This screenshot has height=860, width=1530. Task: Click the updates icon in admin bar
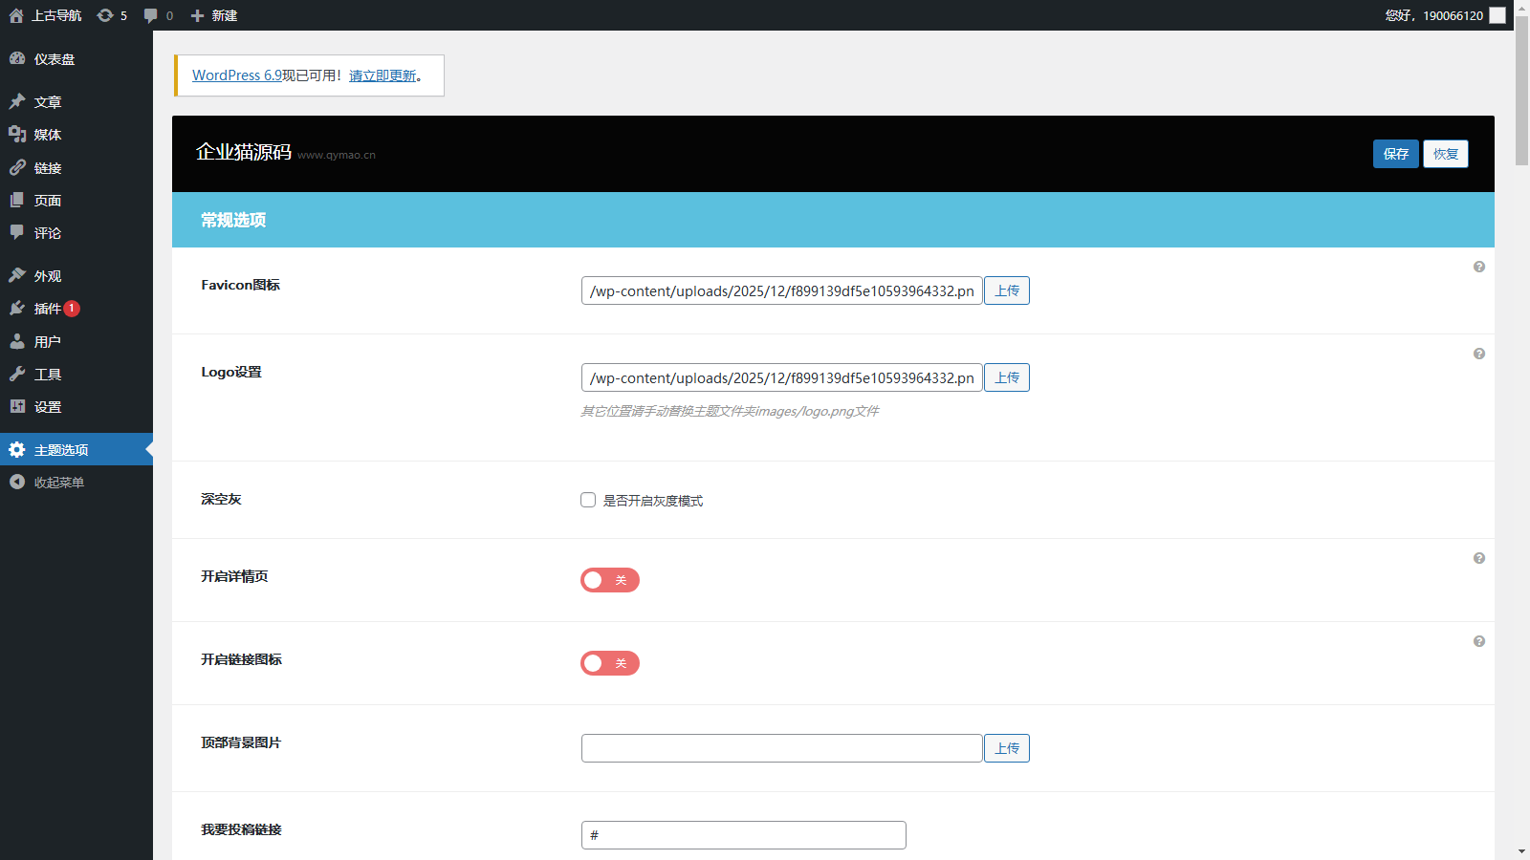coord(106,15)
